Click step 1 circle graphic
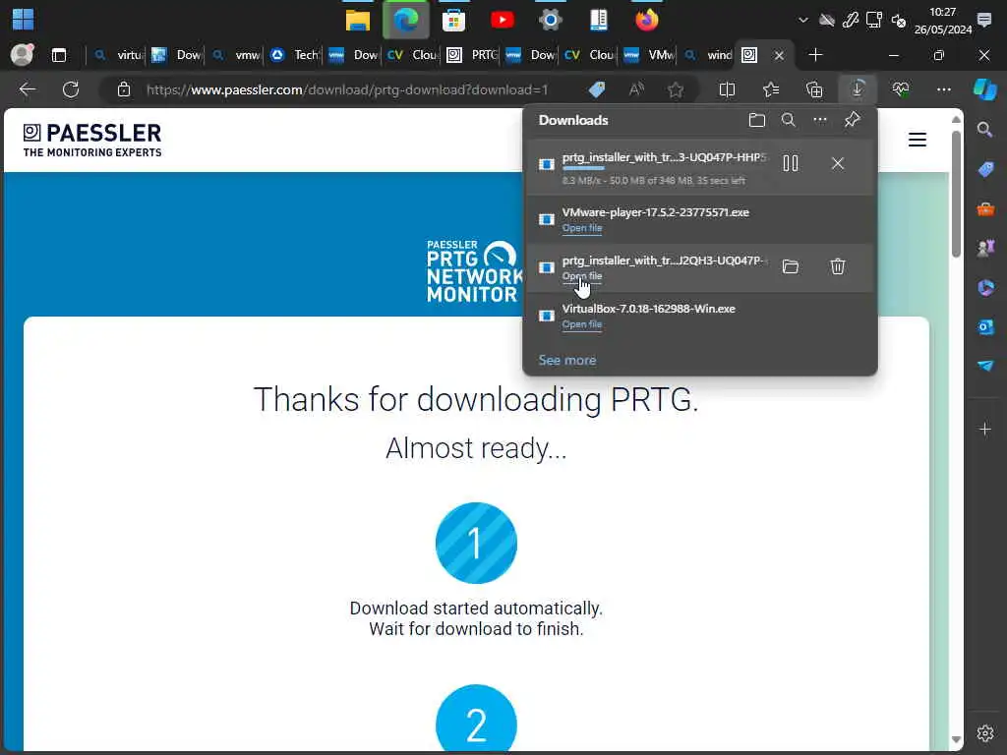This screenshot has width=1007, height=755. click(476, 543)
